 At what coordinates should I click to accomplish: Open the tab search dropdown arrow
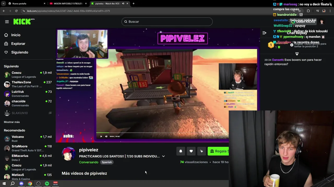point(3,4)
